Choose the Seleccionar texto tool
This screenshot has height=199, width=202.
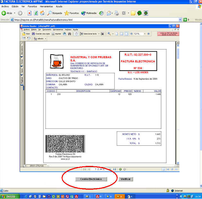[88, 34]
